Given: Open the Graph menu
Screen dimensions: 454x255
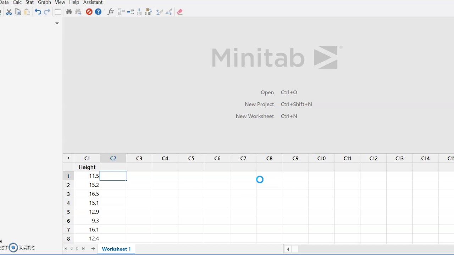Looking at the screenshot, I should point(44,2).
